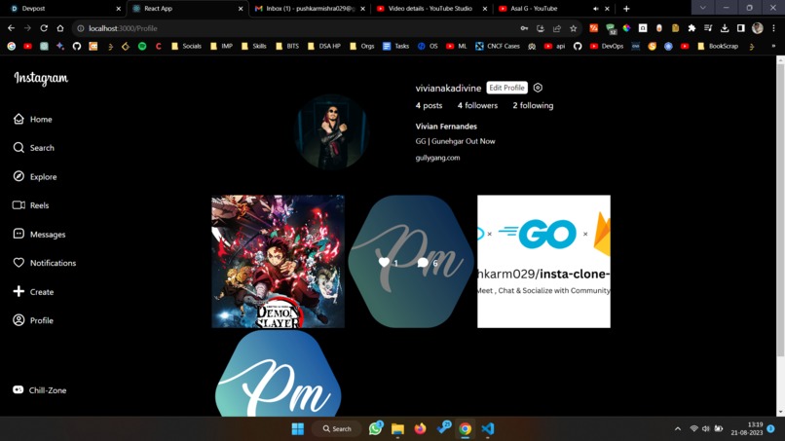Open the CNCF Cases bookmark
Viewport: 785px width, 441px height.
[498, 46]
